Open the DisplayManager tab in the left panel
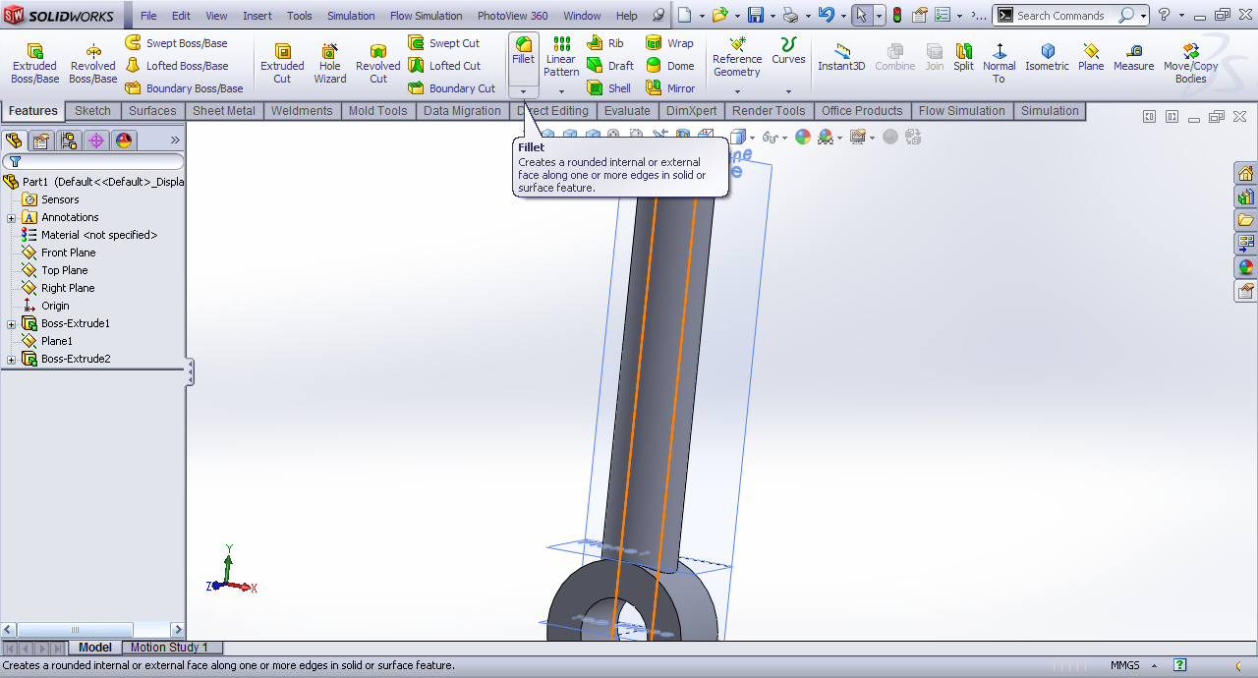 124,141
